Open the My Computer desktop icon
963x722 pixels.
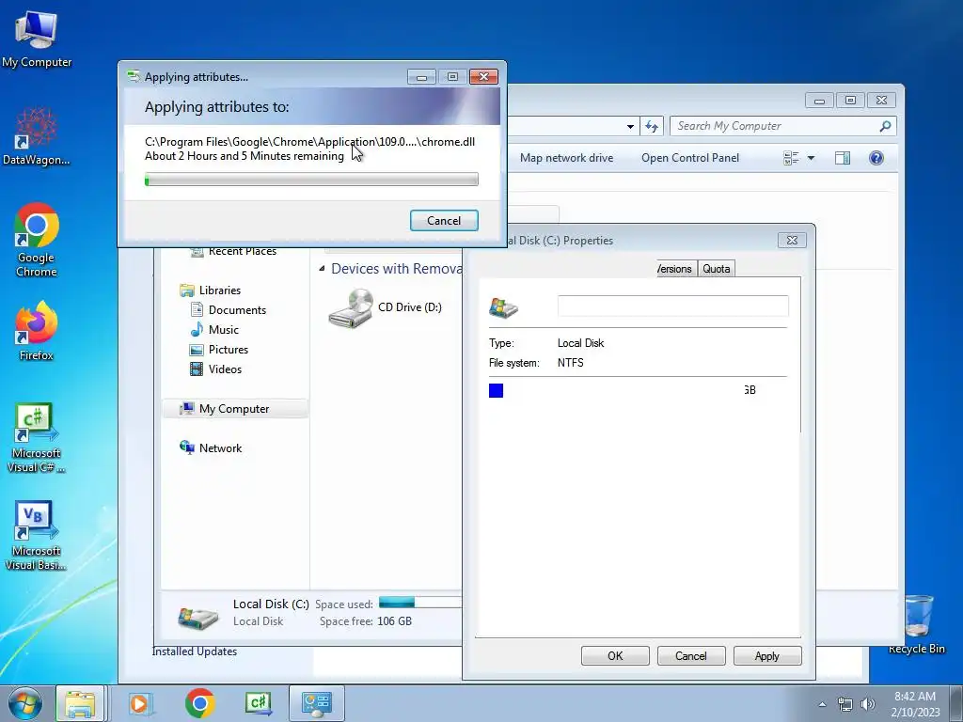pos(37,39)
